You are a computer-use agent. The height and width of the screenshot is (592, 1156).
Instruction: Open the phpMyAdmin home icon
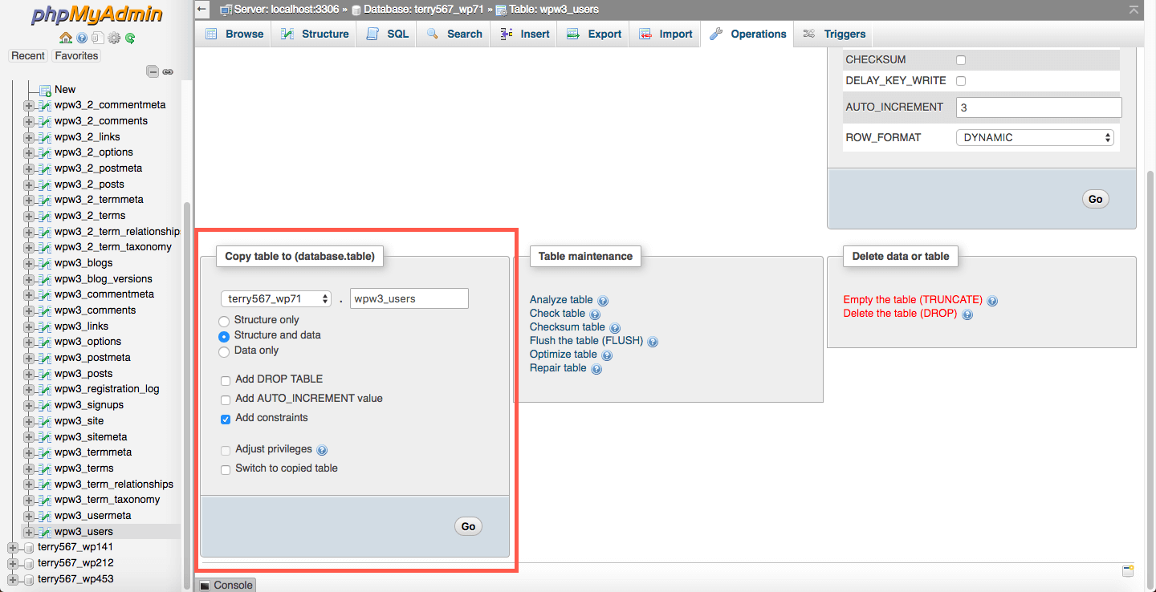point(66,38)
